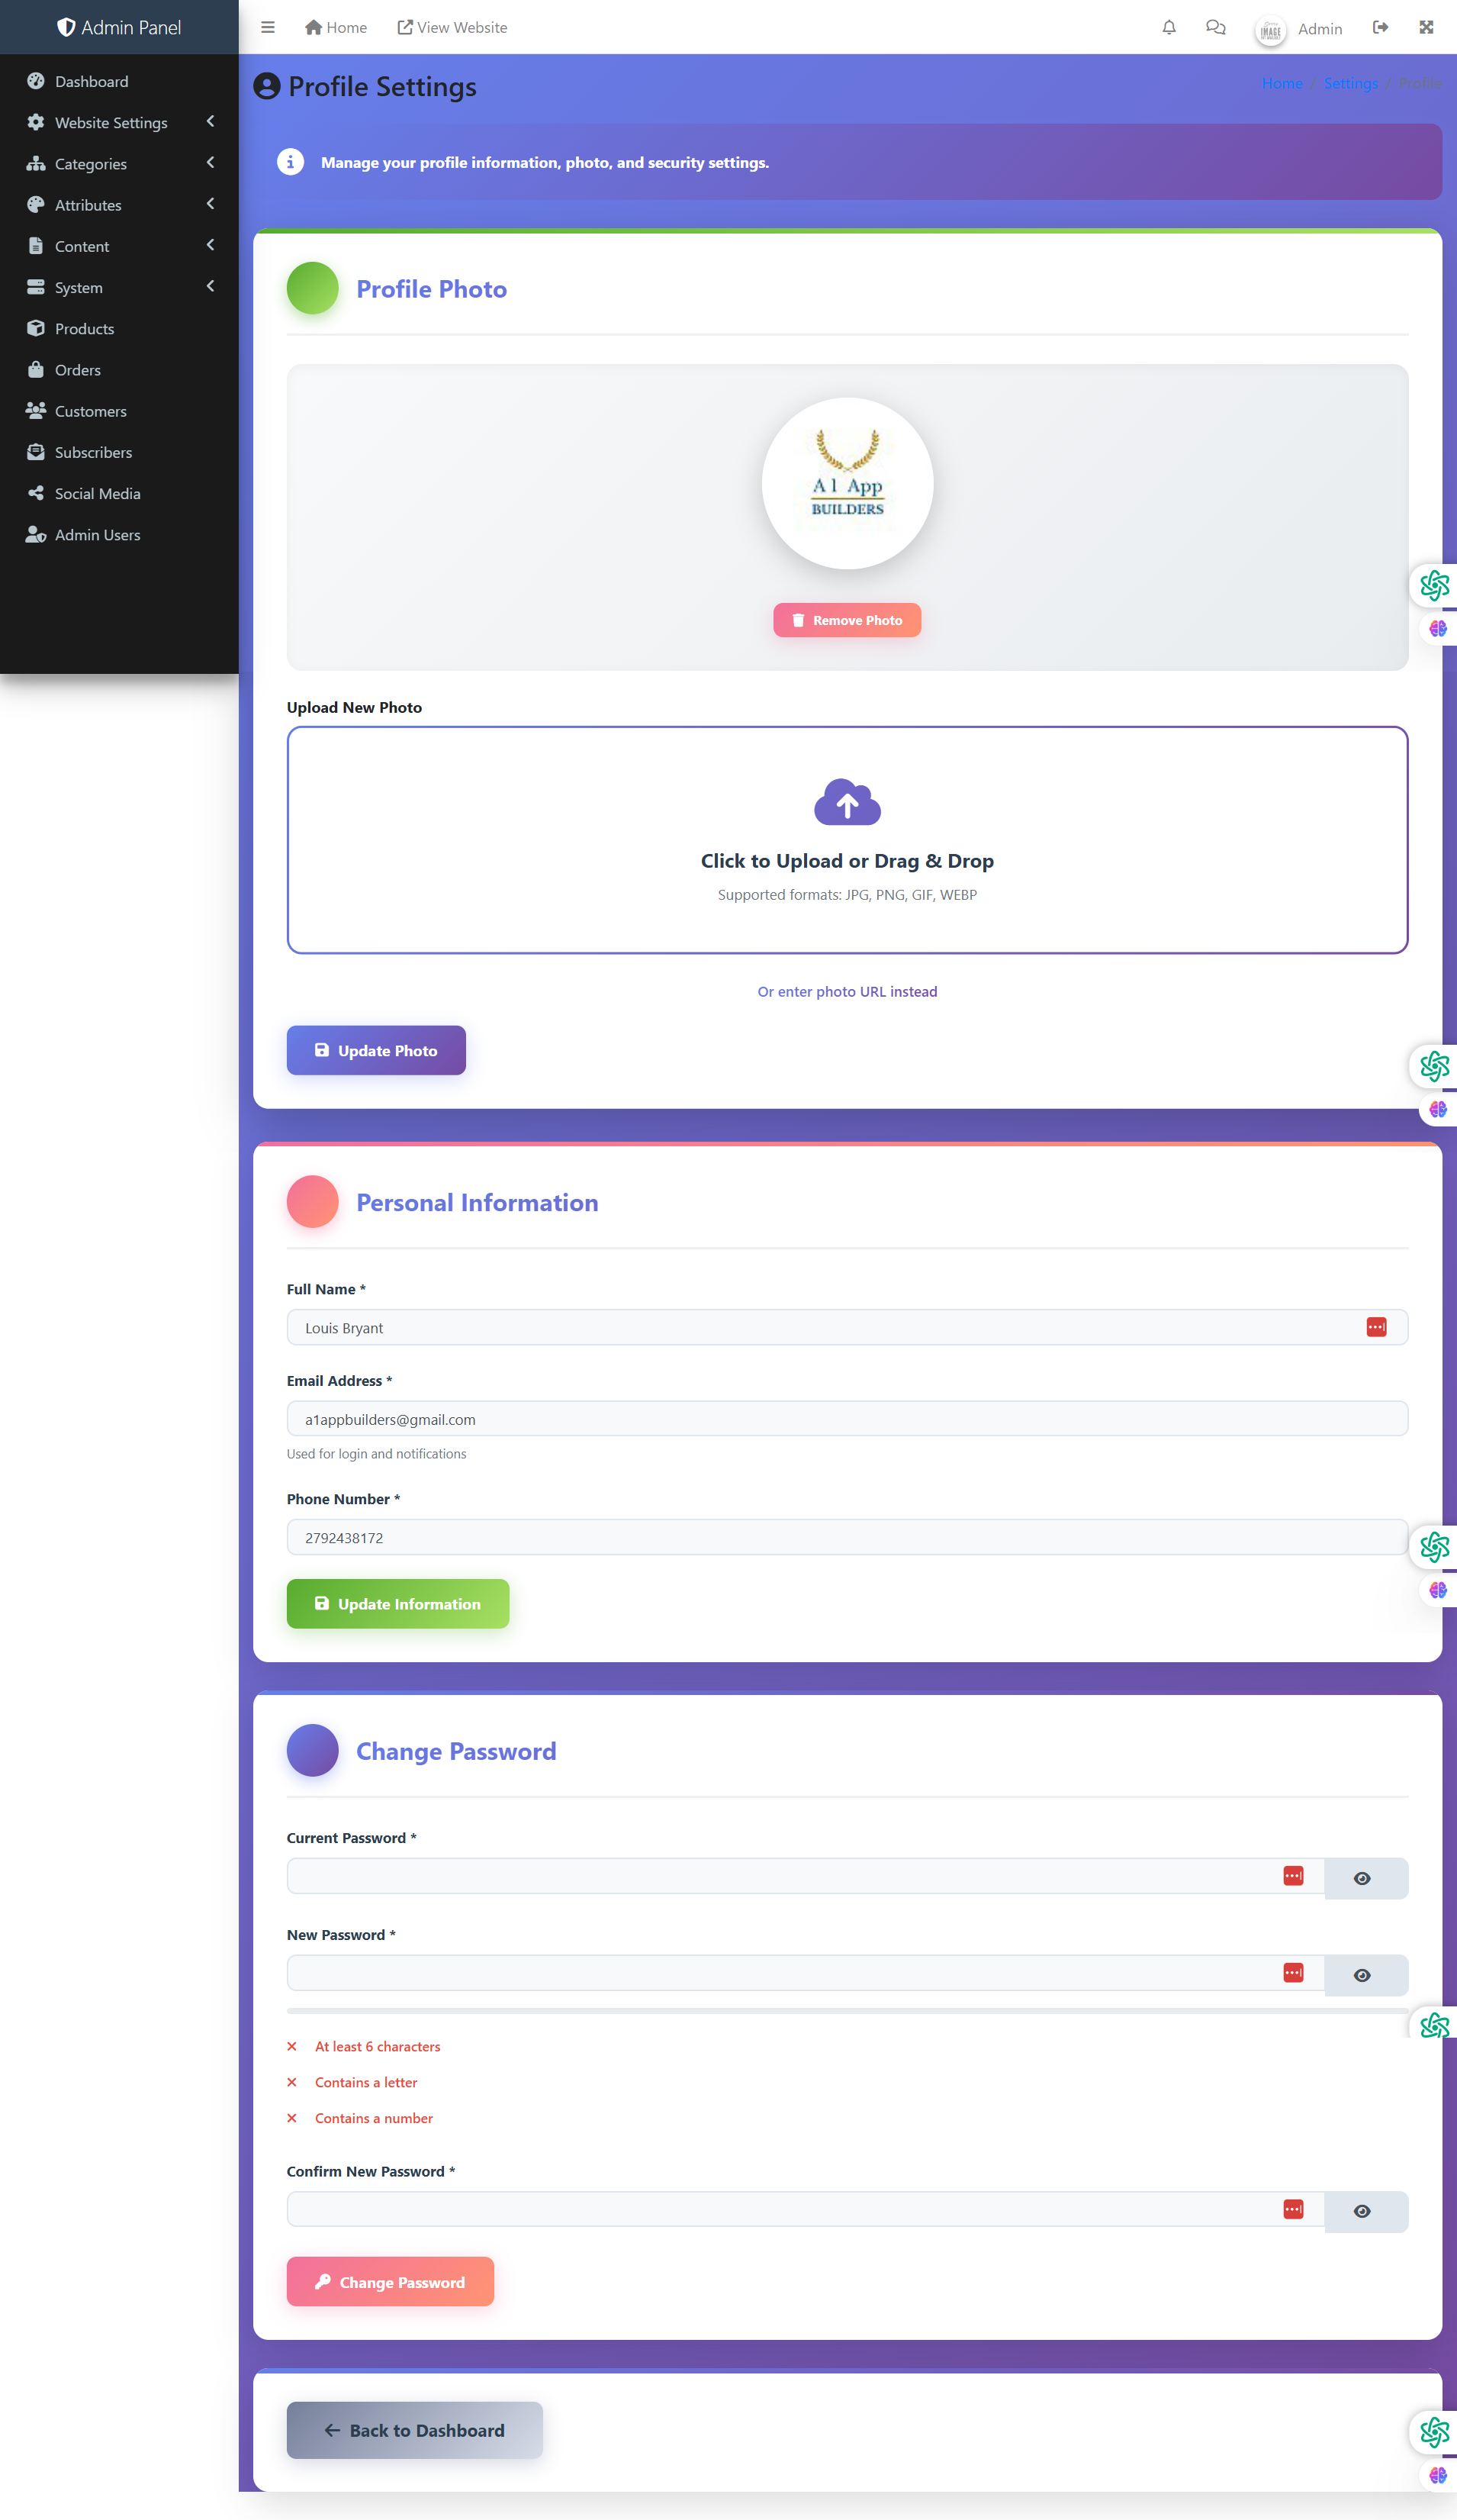Image resolution: width=1457 pixels, height=2520 pixels.
Task: Toggle visibility of Confirm New Password
Action: [x=1361, y=2211]
